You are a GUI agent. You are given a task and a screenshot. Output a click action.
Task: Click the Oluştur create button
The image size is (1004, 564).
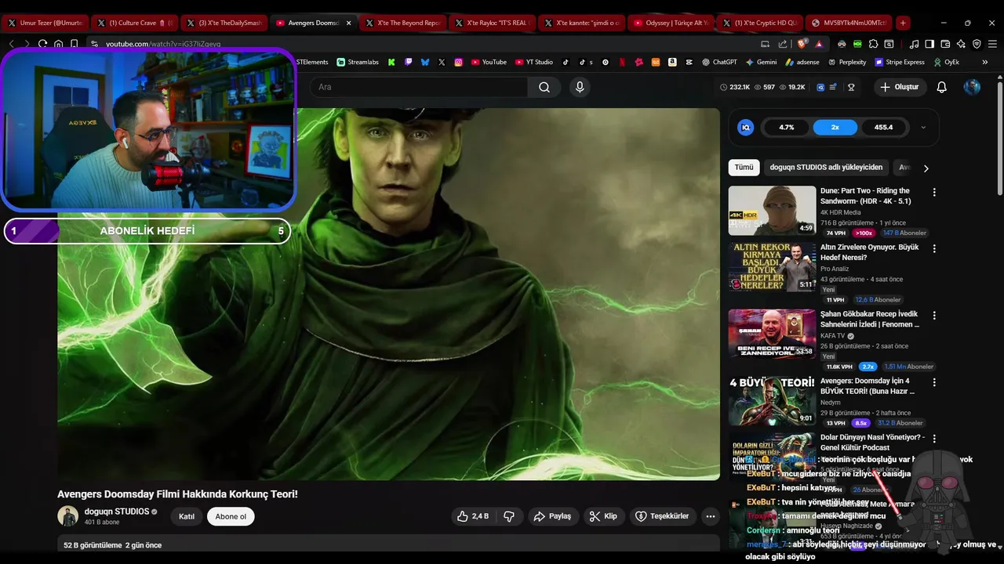click(899, 87)
